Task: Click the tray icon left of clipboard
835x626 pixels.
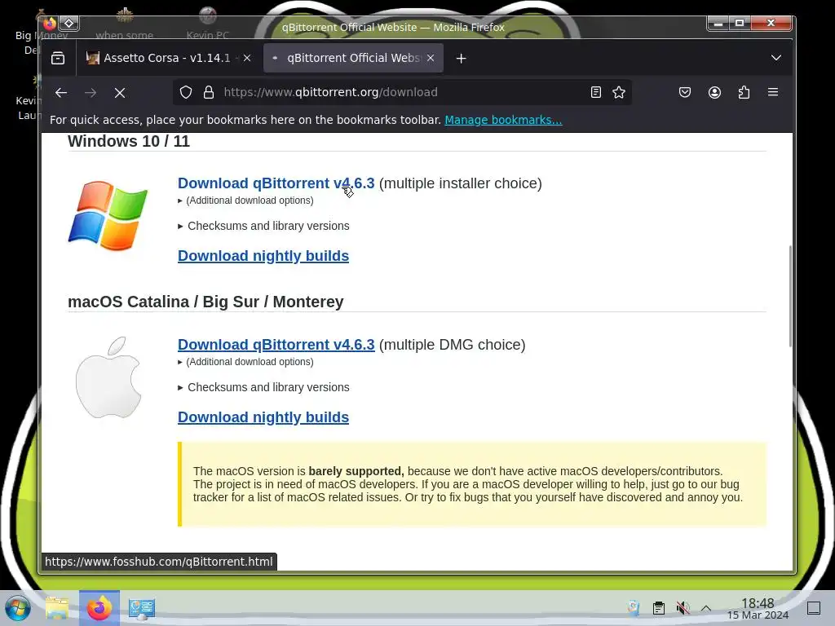Action: pos(634,607)
